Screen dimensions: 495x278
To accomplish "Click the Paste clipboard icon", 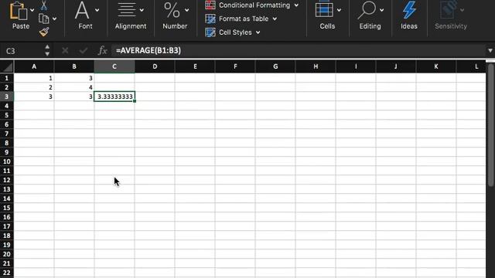I will [18, 11].
